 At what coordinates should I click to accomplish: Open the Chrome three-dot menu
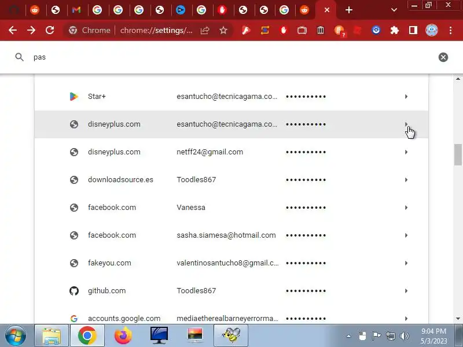[x=450, y=30]
